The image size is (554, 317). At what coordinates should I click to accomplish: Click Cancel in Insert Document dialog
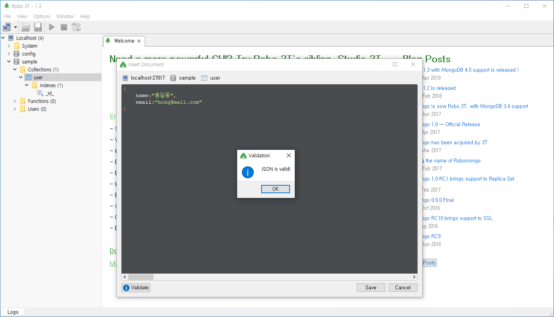[x=403, y=287]
